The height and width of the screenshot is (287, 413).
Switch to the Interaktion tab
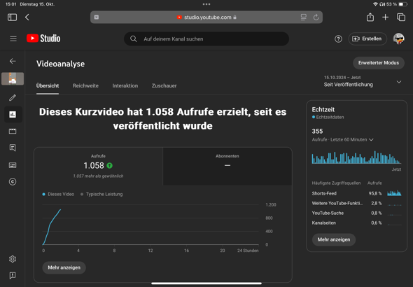click(x=125, y=86)
